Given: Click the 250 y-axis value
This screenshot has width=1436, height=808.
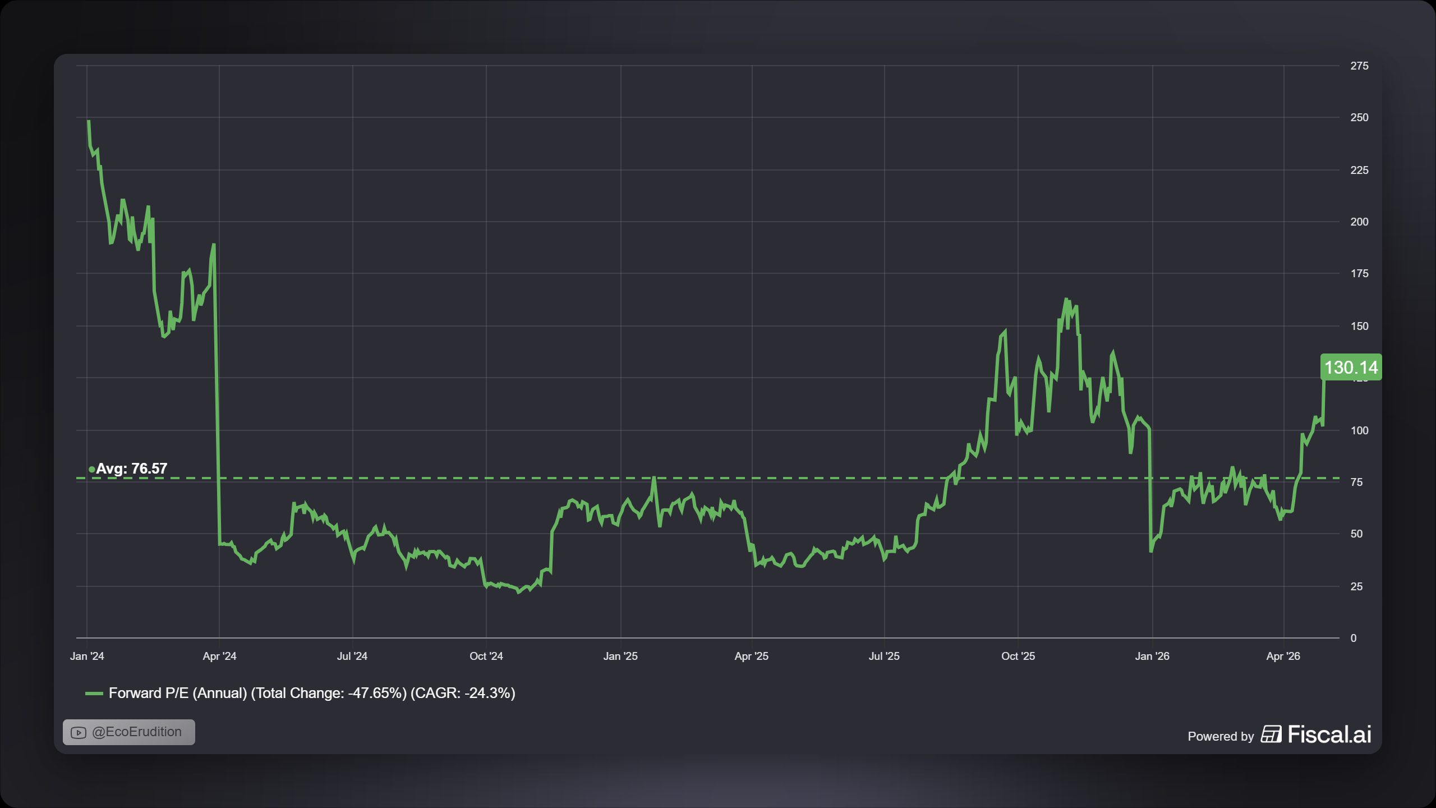Looking at the screenshot, I should 1360,117.
